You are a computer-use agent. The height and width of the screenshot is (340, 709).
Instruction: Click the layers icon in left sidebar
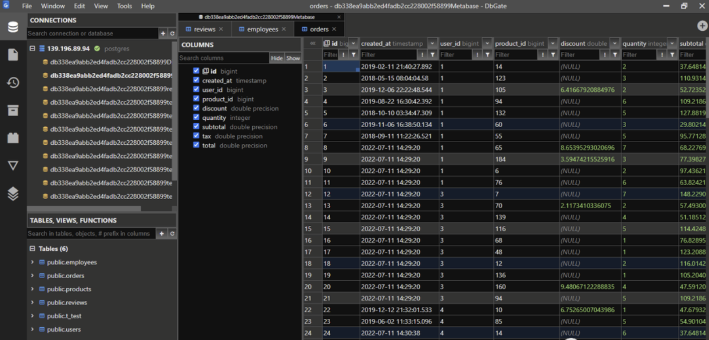click(x=13, y=193)
